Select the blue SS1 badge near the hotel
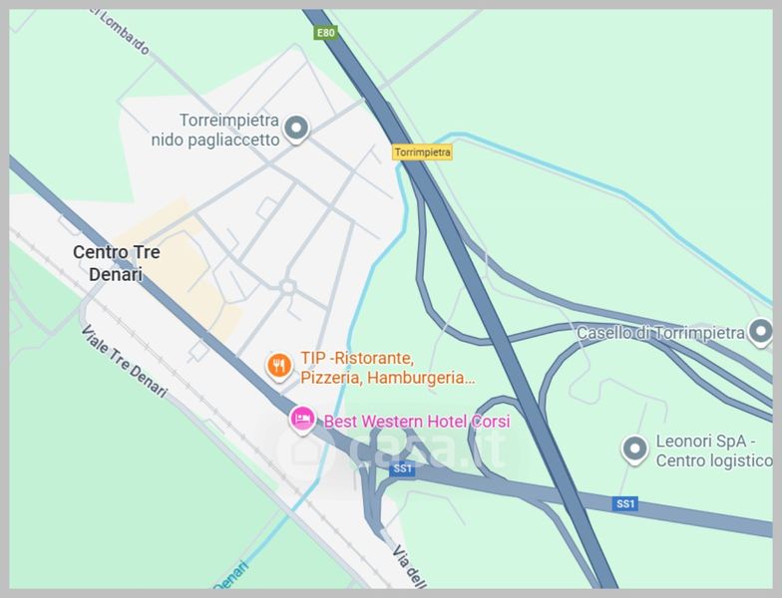 coord(403,468)
